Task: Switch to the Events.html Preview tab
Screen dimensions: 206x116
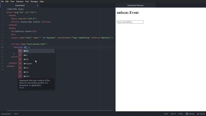Action: tap(135, 5)
